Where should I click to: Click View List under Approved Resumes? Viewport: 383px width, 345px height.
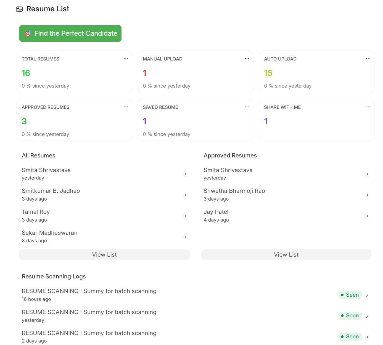point(286,255)
